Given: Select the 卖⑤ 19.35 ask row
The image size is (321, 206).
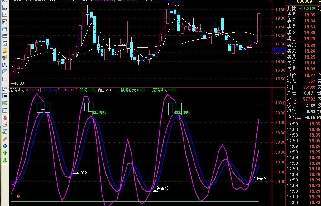Looking at the screenshot, I should (x=304, y=15).
